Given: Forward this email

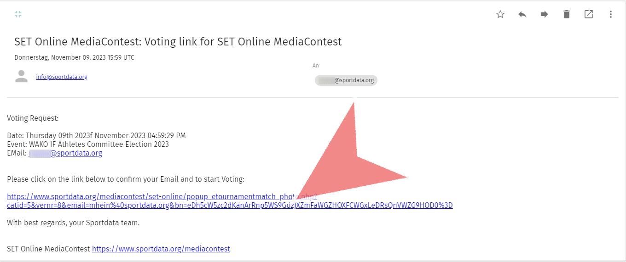Looking at the screenshot, I should coord(545,14).
